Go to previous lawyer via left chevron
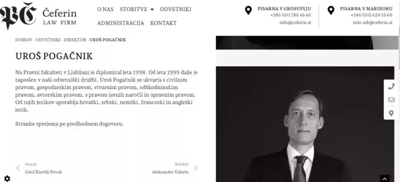The image size is (400, 182). coord(18,168)
